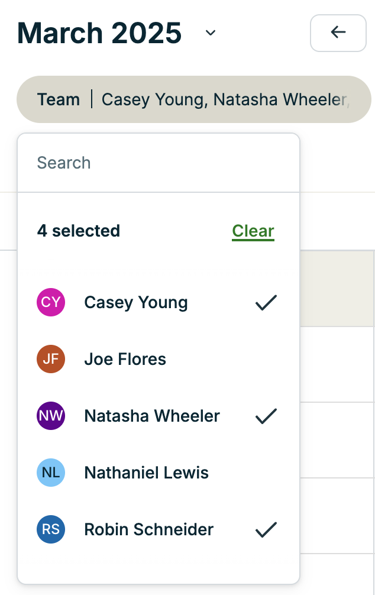Select Nathaniel Lewis from the team list

click(146, 473)
